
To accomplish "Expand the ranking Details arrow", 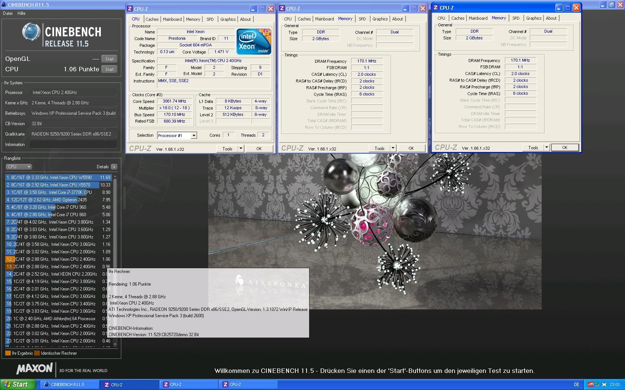I will pos(114,167).
